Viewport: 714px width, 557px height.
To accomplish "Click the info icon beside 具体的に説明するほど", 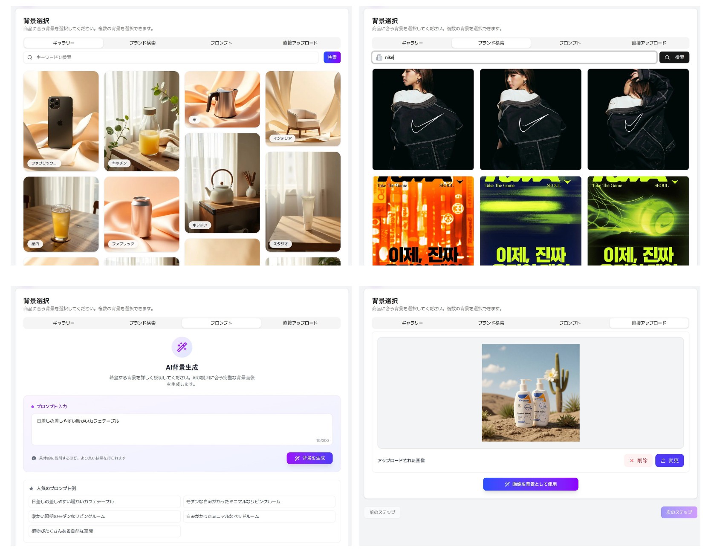I will click(x=34, y=458).
